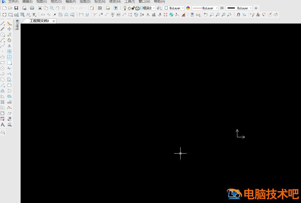Open the 标注(N) menu

point(100,2)
